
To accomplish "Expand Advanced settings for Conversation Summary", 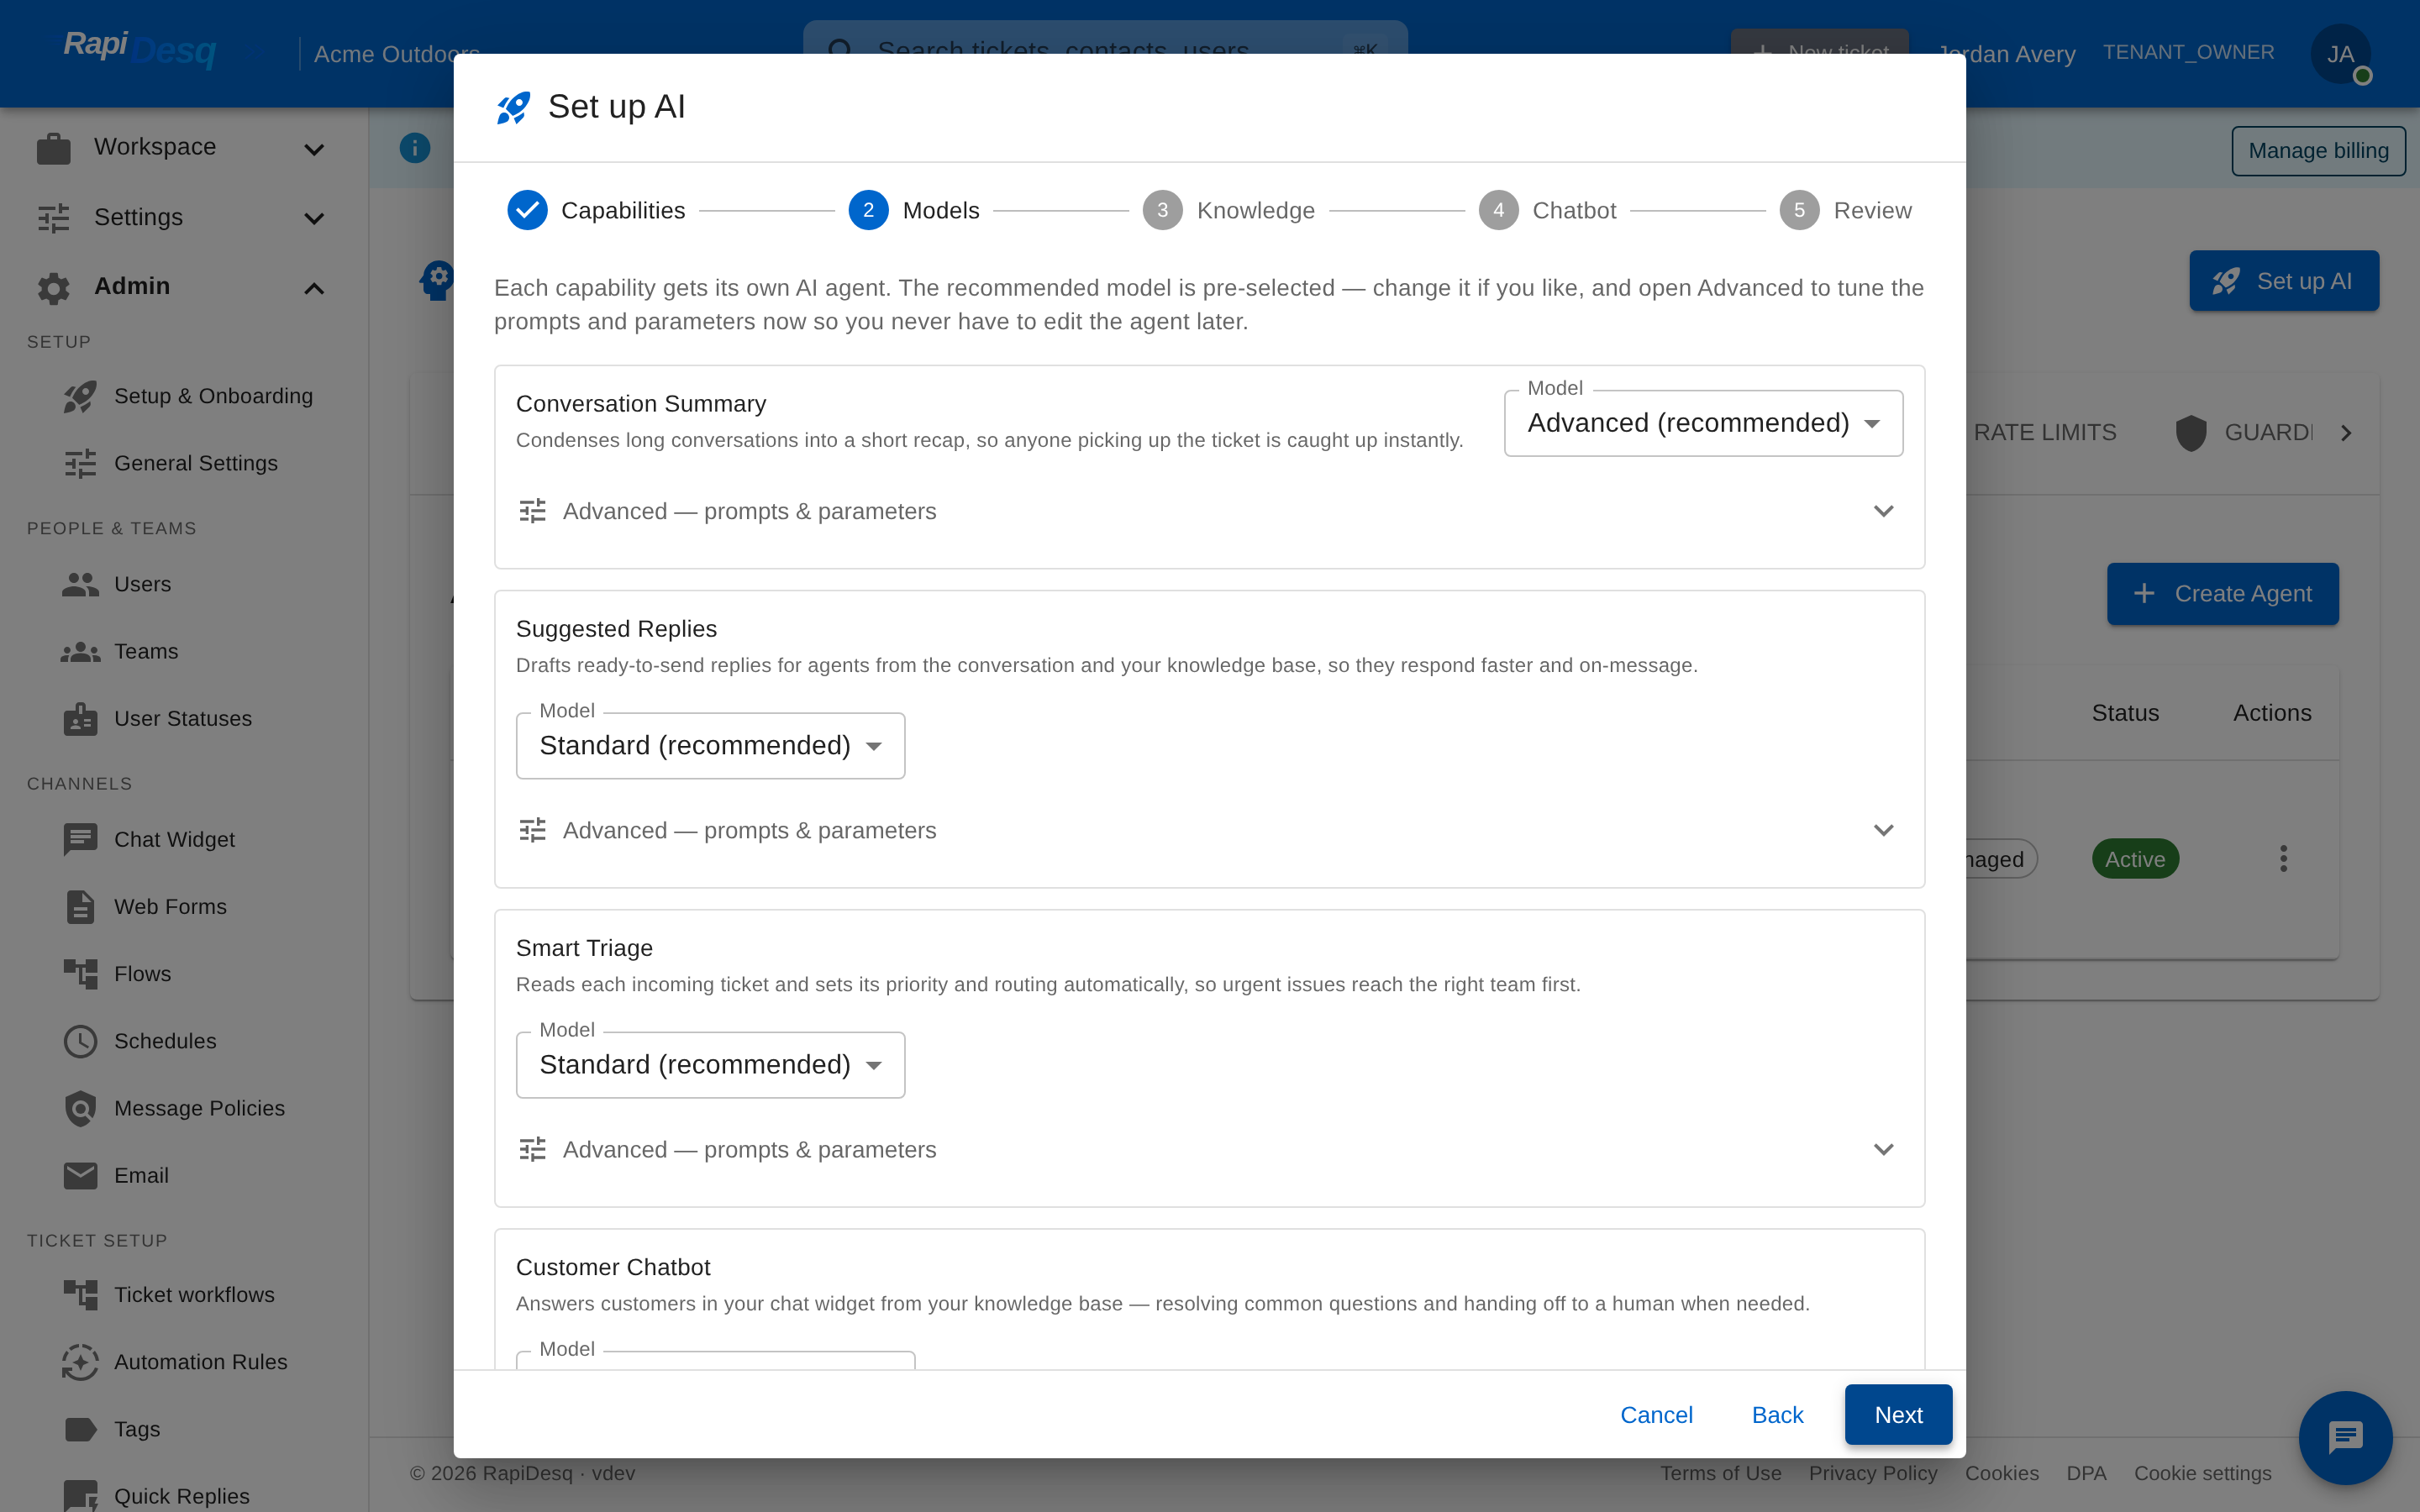I will pos(1208,511).
